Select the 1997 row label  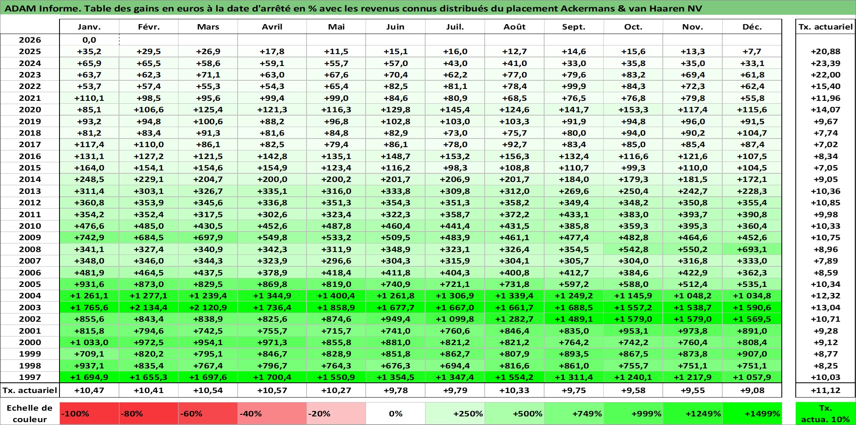coord(30,377)
